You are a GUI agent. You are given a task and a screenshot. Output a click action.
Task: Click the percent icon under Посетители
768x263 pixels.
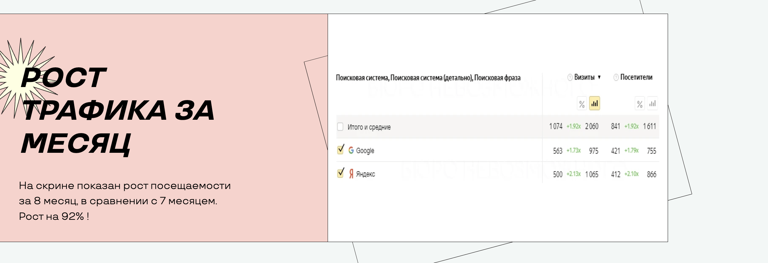[x=639, y=104]
